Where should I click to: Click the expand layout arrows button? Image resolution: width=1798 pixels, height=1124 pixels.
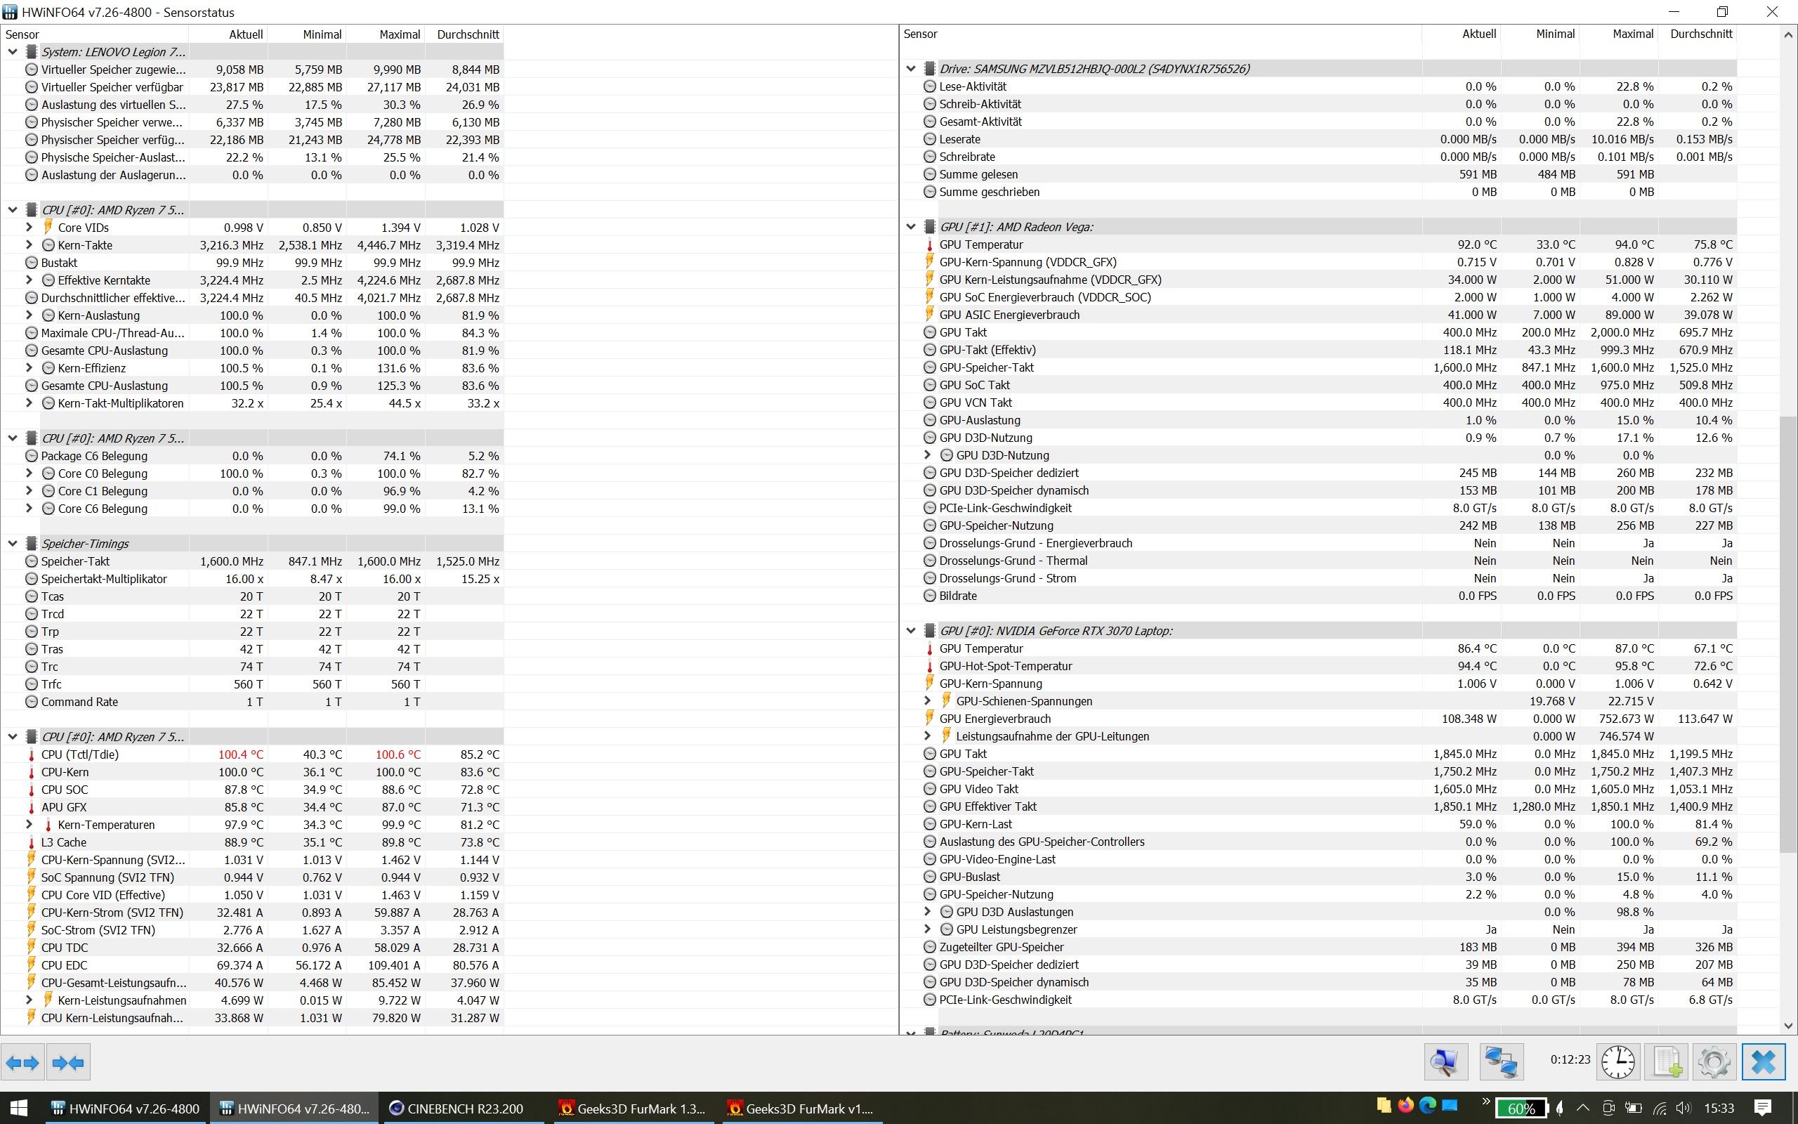pos(22,1062)
